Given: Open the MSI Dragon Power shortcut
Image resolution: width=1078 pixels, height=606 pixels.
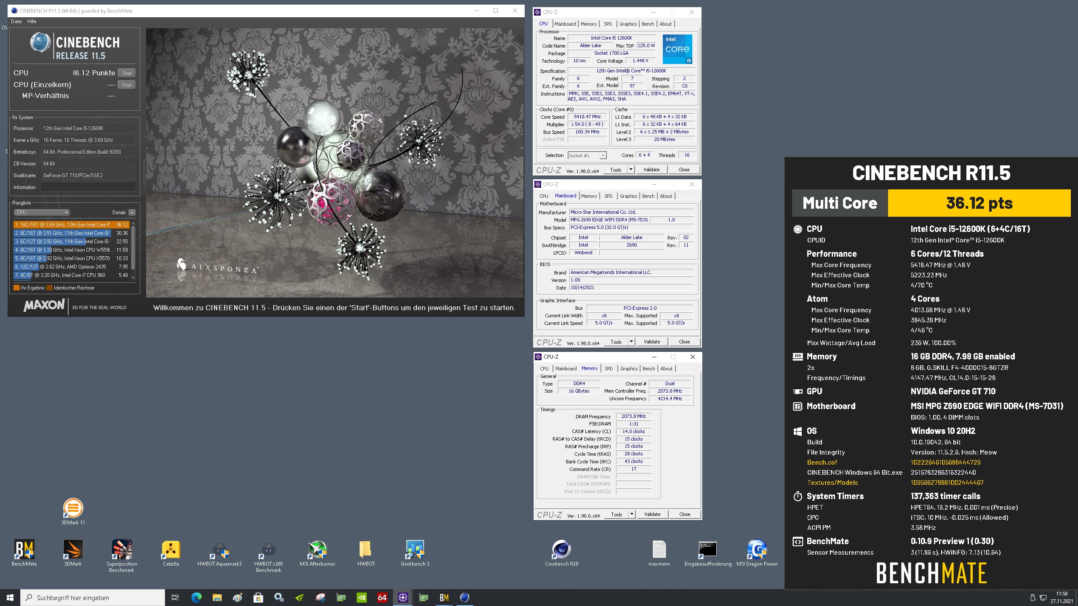Looking at the screenshot, I should pos(757,553).
